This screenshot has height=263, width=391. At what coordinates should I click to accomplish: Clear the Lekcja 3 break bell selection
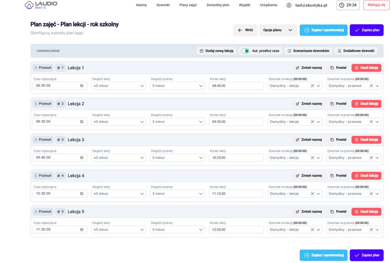[371, 158]
